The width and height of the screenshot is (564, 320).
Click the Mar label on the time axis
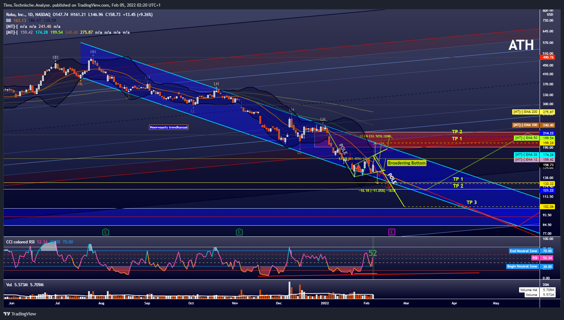[x=406, y=303]
